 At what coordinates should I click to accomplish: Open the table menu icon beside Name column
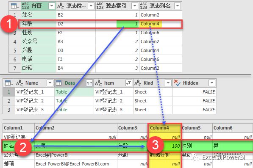point(9,83)
